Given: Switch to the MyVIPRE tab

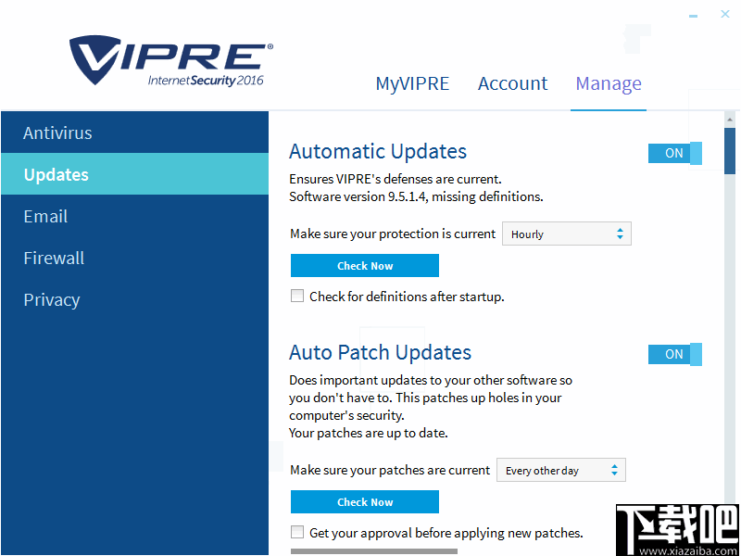Looking at the screenshot, I should (x=412, y=83).
